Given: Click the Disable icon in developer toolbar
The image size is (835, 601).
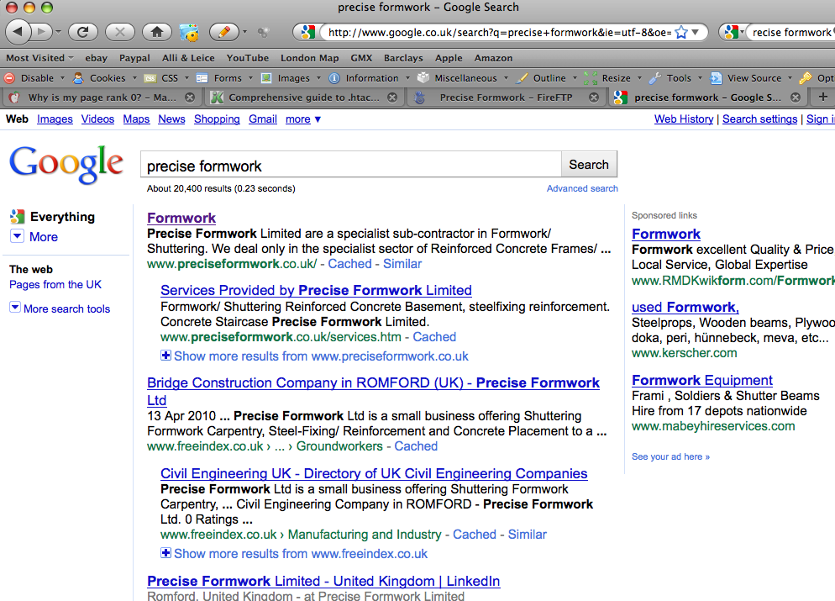Looking at the screenshot, I should (9, 78).
